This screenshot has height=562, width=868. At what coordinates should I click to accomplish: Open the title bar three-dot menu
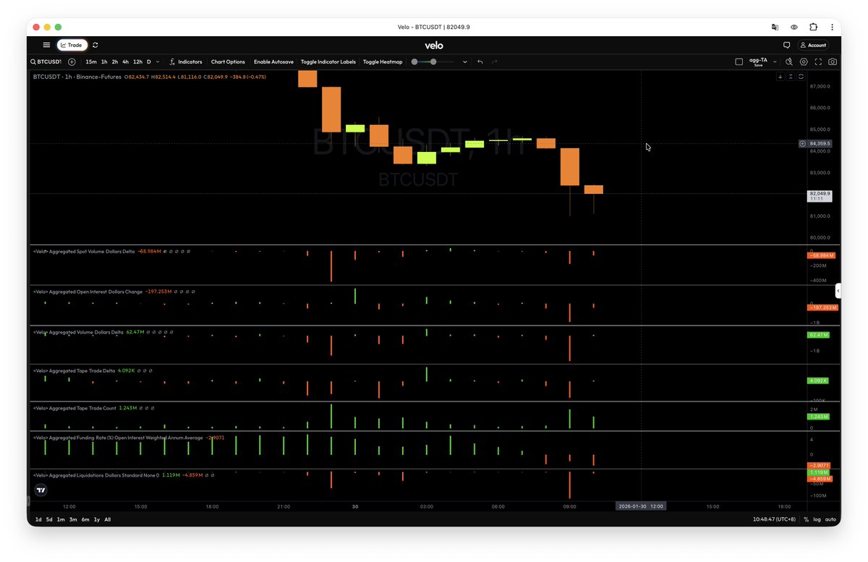[x=832, y=27]
